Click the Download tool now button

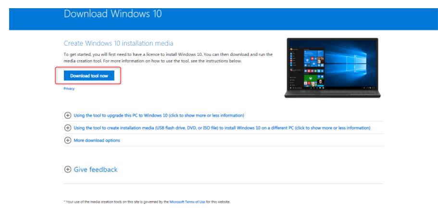pos(89,76)
